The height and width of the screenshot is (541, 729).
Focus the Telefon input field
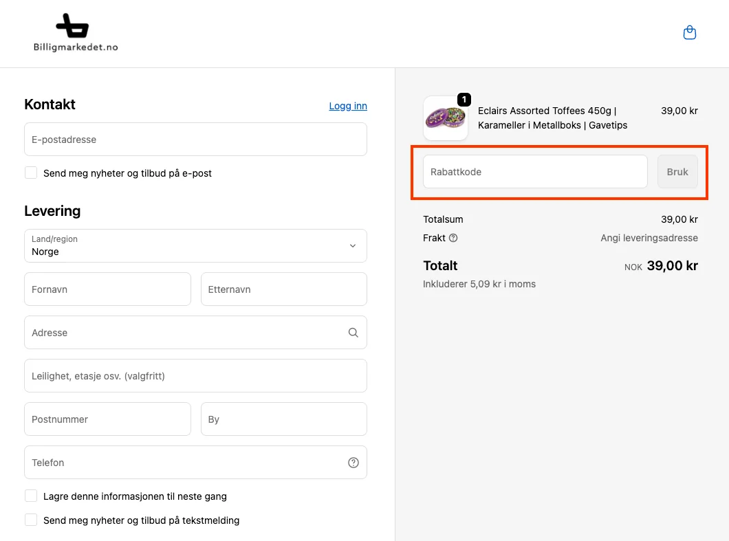point(196,463)
